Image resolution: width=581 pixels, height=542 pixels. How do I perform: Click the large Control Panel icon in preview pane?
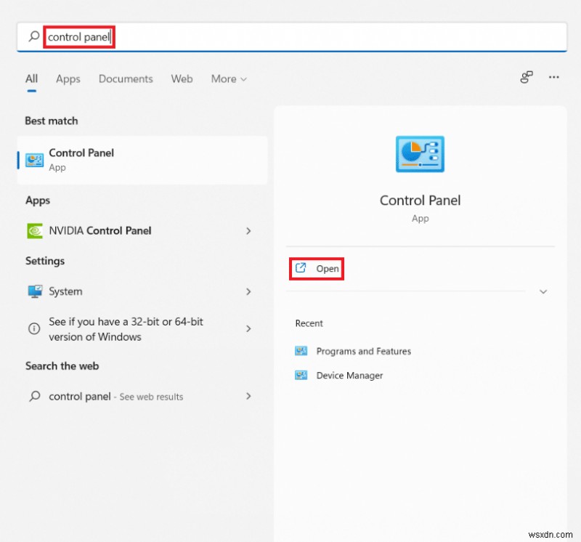[420, 154]
